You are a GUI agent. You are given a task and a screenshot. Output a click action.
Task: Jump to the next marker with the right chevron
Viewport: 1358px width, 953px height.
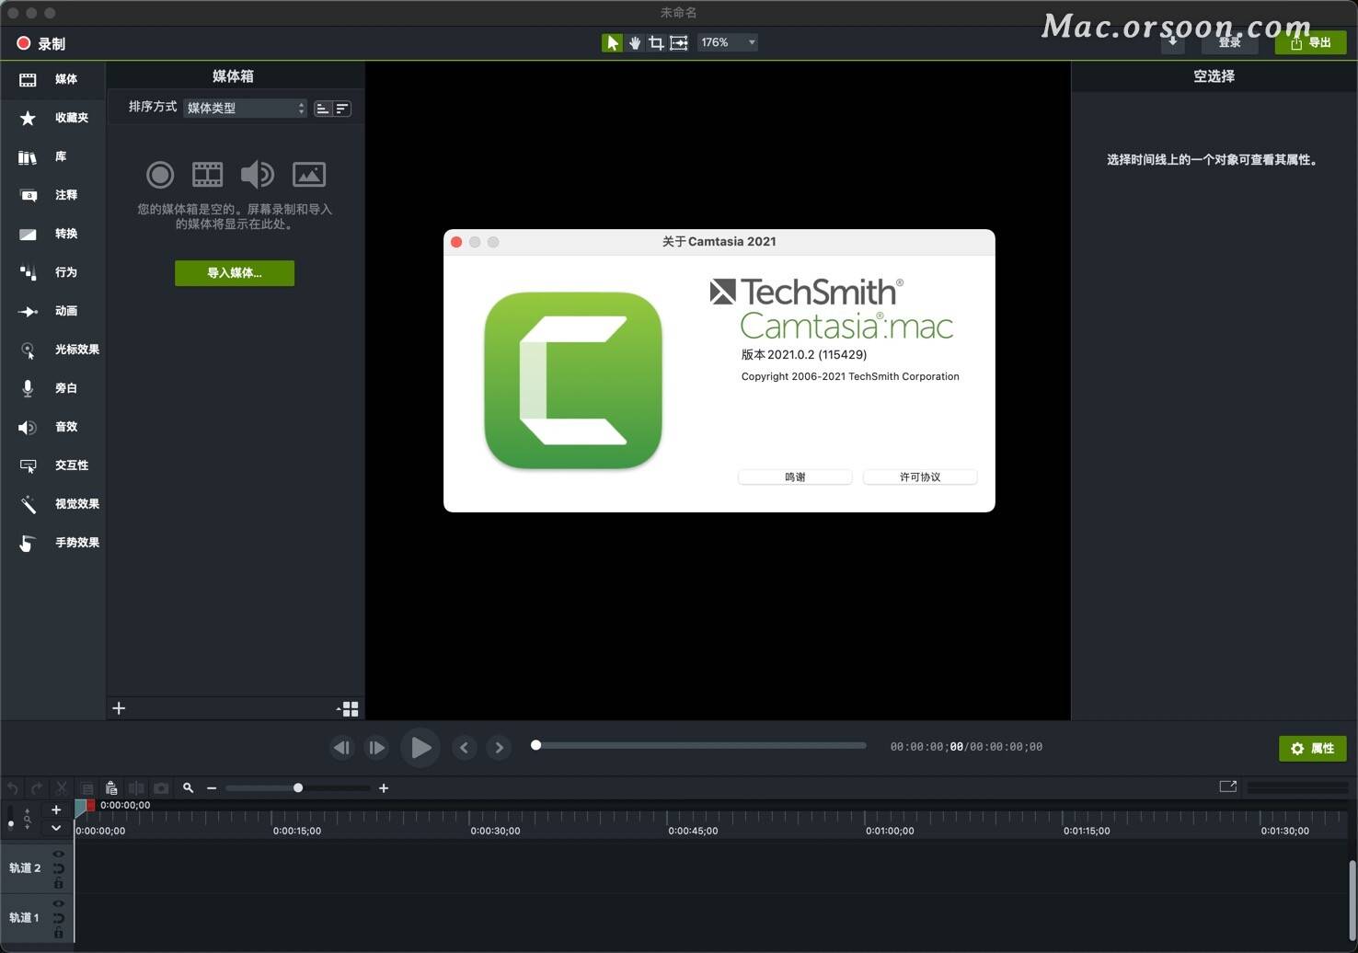(499, 748)
